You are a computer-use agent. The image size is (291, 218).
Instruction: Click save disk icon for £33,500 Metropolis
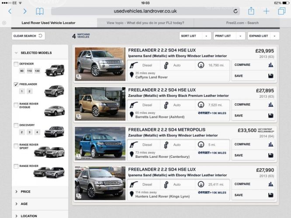coord(271,155)
